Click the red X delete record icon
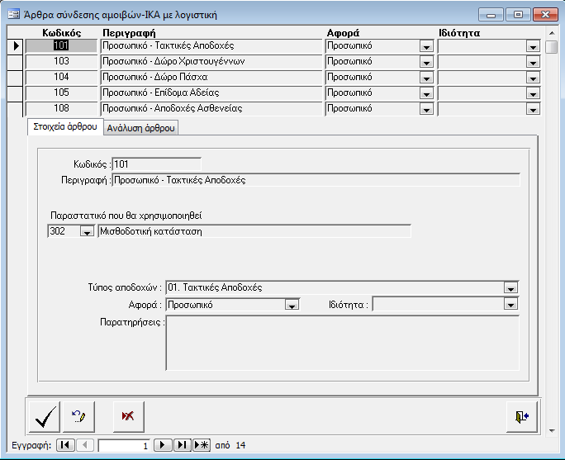The height and width of the screenshot is (460, 565). [126, 416]
